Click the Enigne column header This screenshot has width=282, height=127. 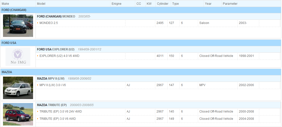pos(116,4)
